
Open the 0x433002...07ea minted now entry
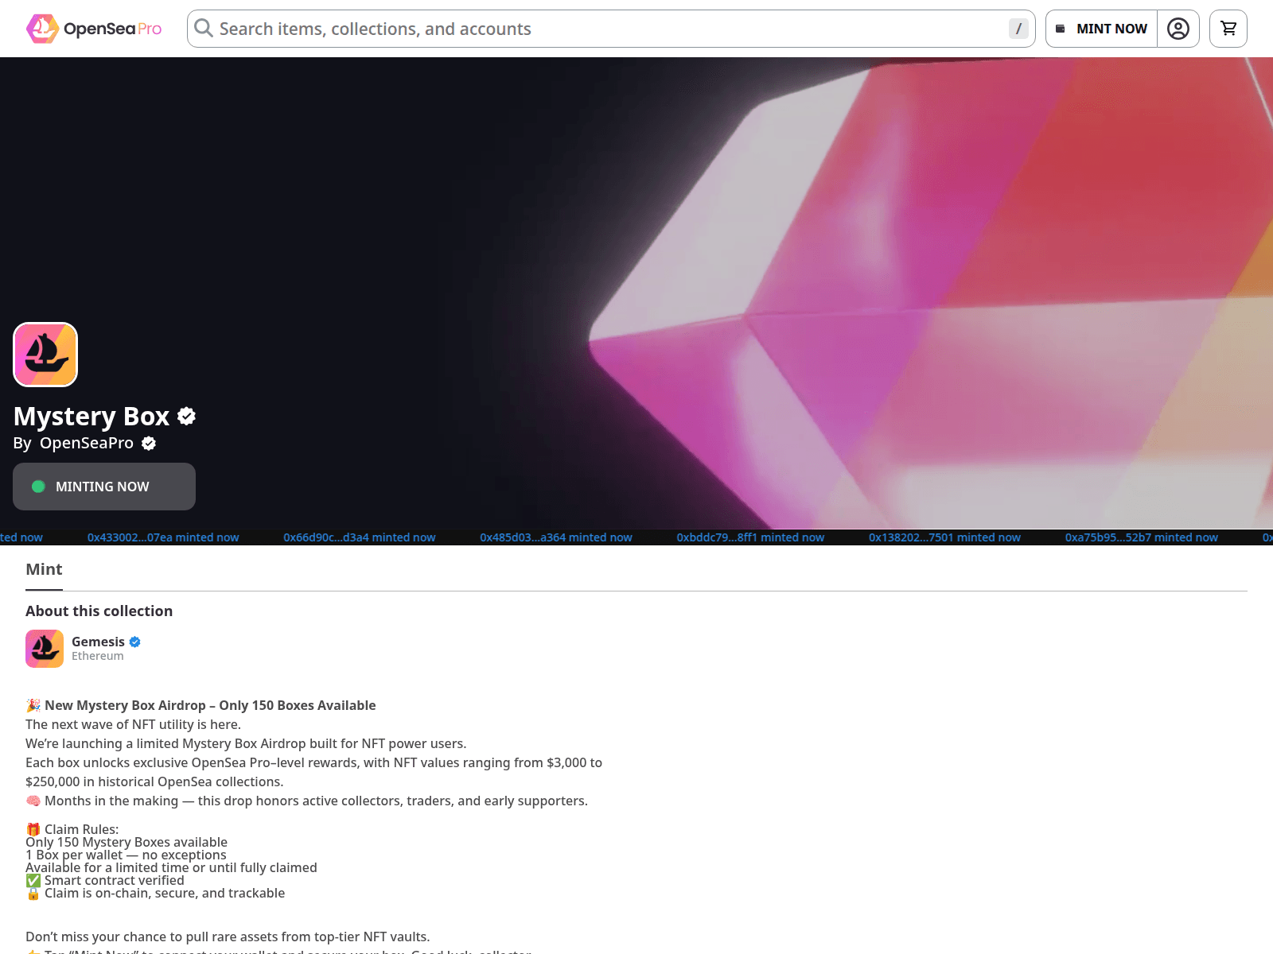(x=163, y=537)
